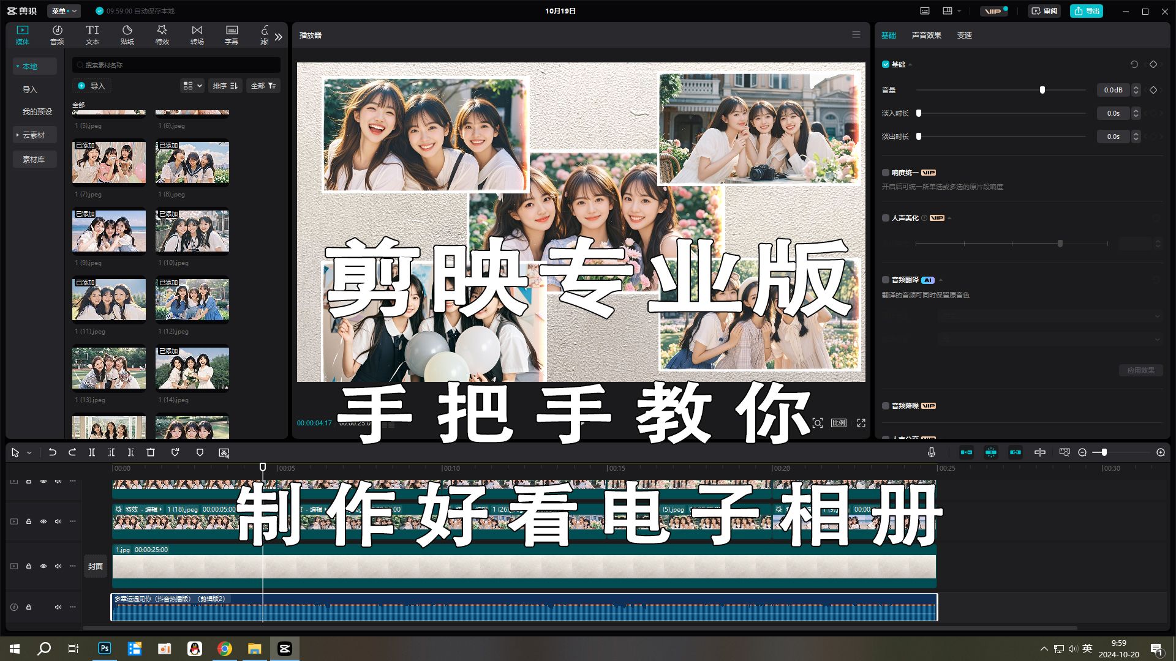Enable the 音频翻译 checkbox
The height and width of the screenshot is (661, 1176).
pos(886,280)
